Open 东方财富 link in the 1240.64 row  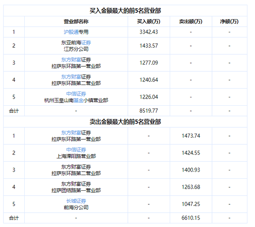coord(71,77)
